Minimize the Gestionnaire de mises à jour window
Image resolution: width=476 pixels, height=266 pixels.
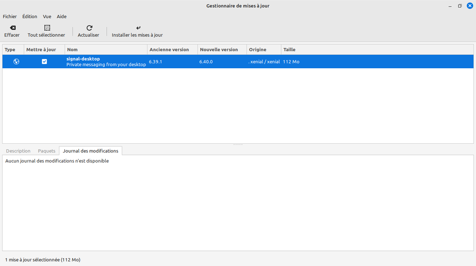(x=450, y=6)
